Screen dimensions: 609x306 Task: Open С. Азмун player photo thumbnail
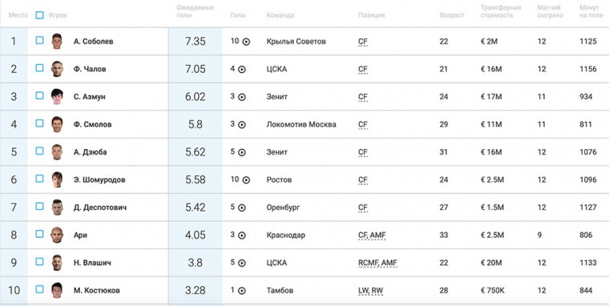tap(57, 97)
